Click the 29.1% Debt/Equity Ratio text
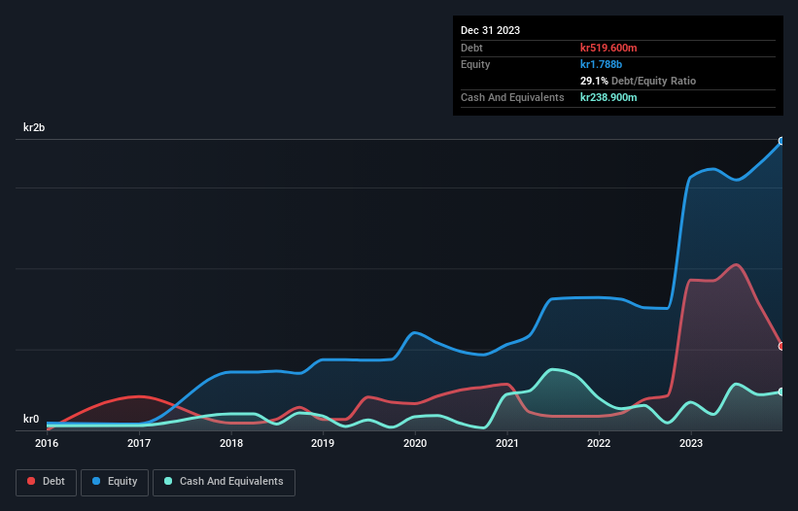Image resolution: width=798 pixels, height=511 pixels. click(x=638, y=81)
